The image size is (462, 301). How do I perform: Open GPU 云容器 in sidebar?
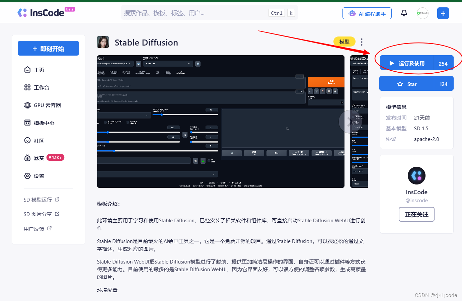pos(48,105)
